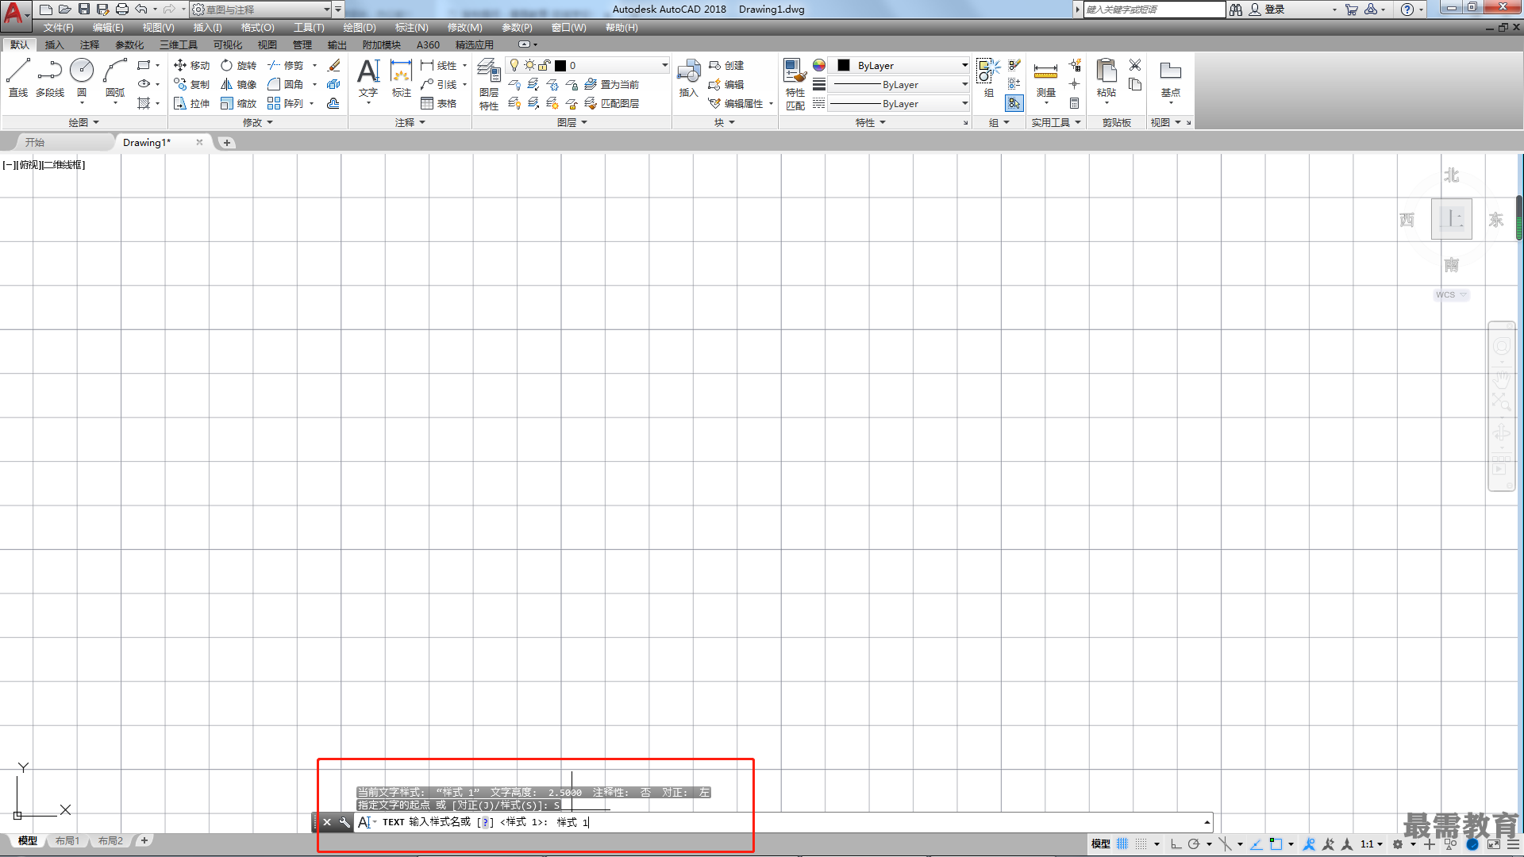1524x857 pixels.
Task: Toggle ortho mode in status bar
Action: point(1176,844)
